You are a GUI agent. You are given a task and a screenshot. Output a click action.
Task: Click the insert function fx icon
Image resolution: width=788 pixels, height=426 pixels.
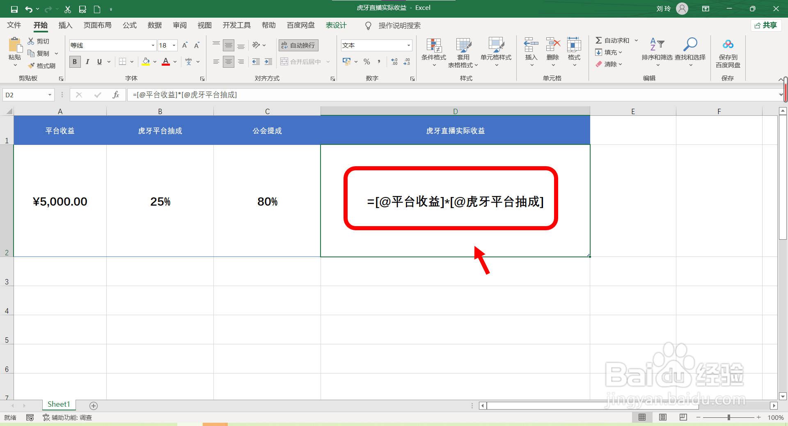(x=116, y=95)
